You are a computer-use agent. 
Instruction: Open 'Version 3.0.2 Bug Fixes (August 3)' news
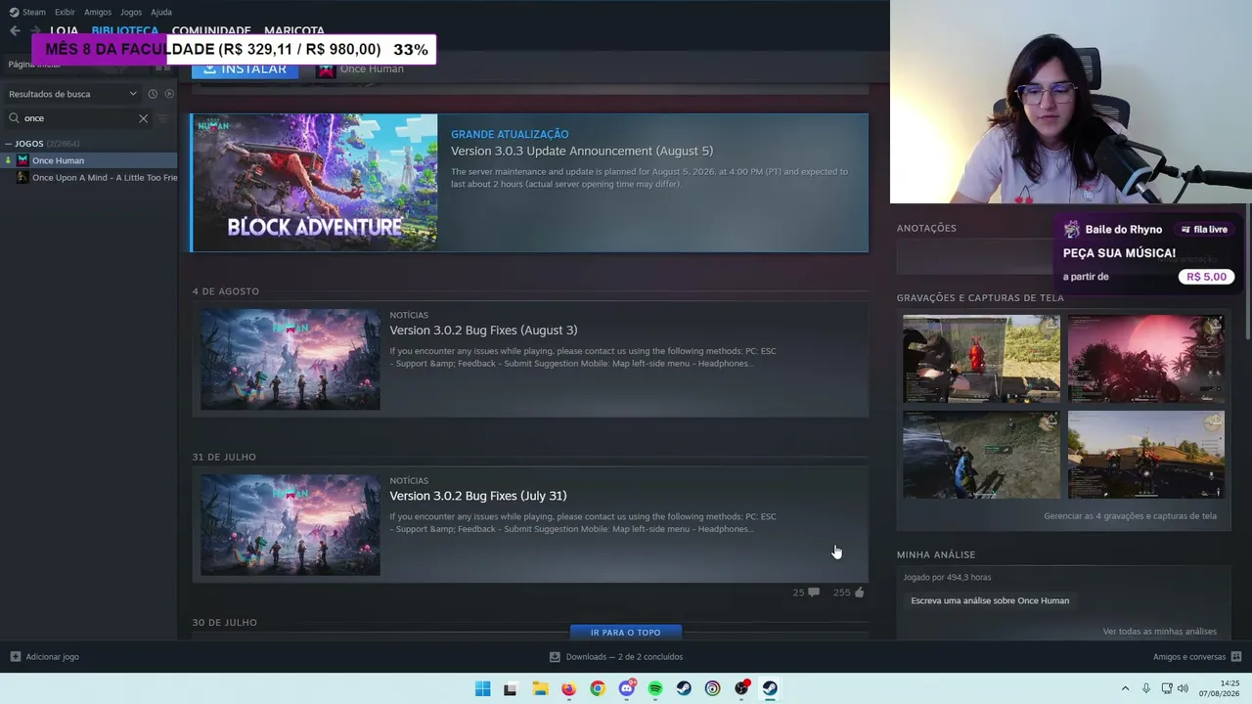(483, 330)
